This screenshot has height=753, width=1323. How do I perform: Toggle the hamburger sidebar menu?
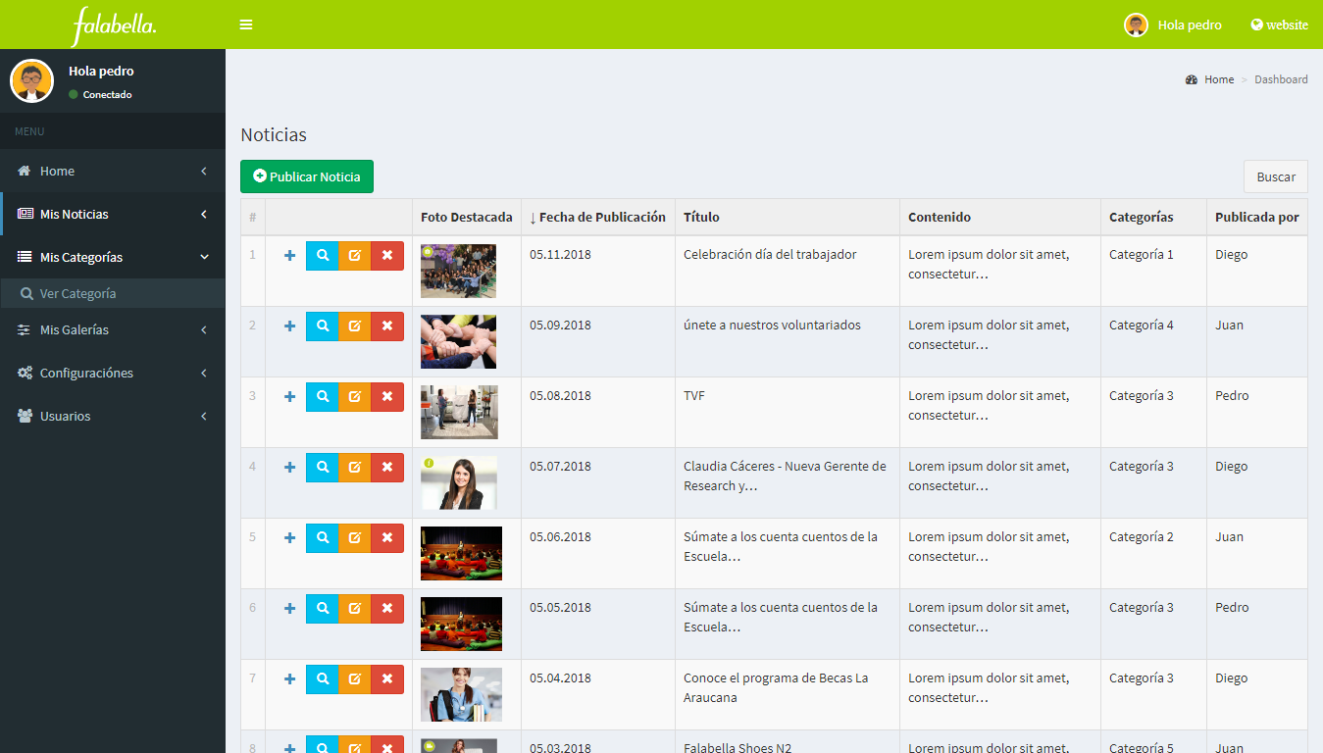click(x=246, y=25)
